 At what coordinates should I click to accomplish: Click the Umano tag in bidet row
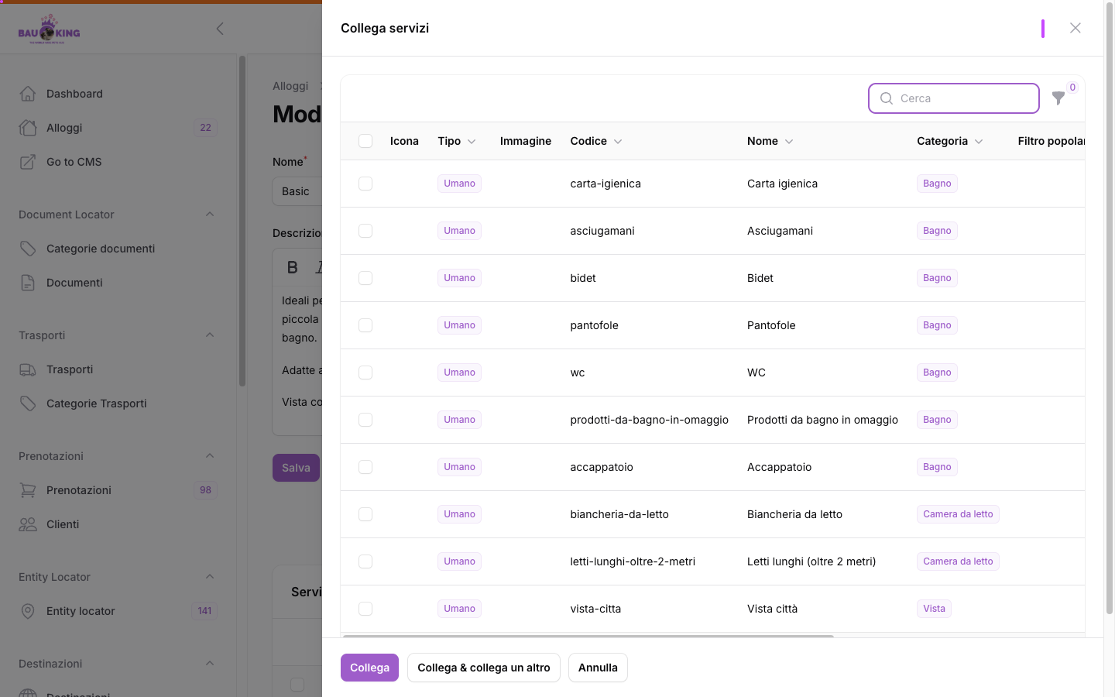coord(459,278)
